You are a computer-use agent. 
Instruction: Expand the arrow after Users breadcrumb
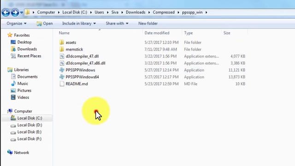click(107, 12)
